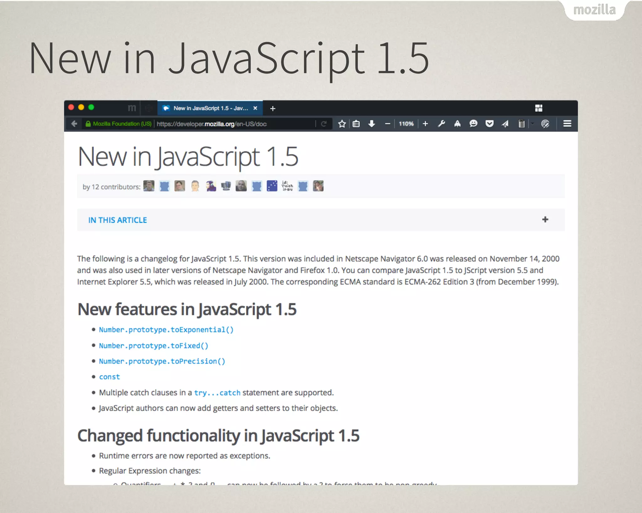Click the IN THIS ARTICLE heading
Viewport: 642px width, 513px height.
point(118,220)
